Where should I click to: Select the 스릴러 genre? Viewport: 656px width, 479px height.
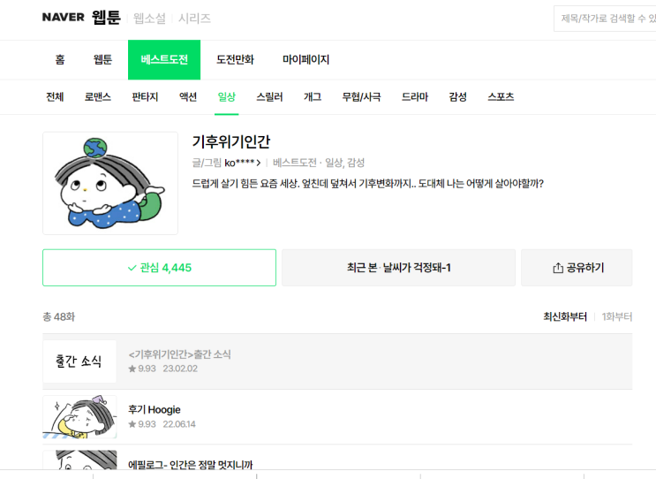pos(269,97)
